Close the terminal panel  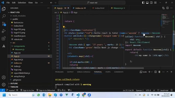171,72
